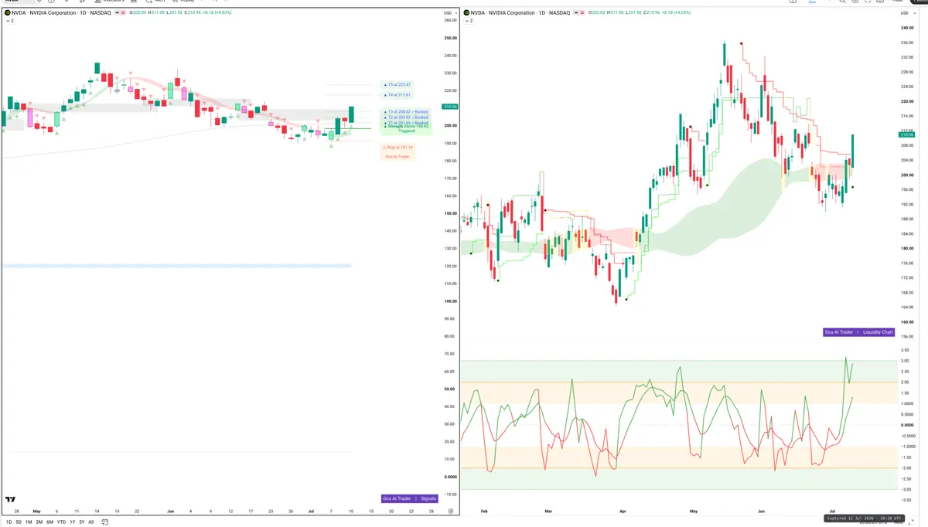Click the Ocs Ai Trader Liquidity Chart badge
This screenshot has width=928, height=527.
[858, 332]
